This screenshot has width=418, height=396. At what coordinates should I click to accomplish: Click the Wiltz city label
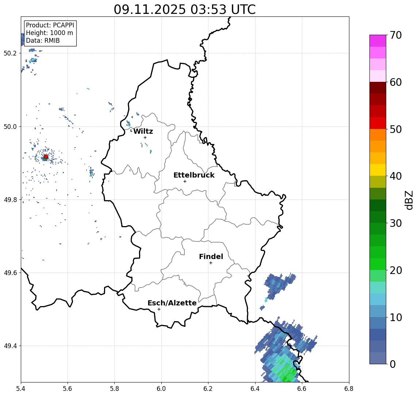click(143, 131)
